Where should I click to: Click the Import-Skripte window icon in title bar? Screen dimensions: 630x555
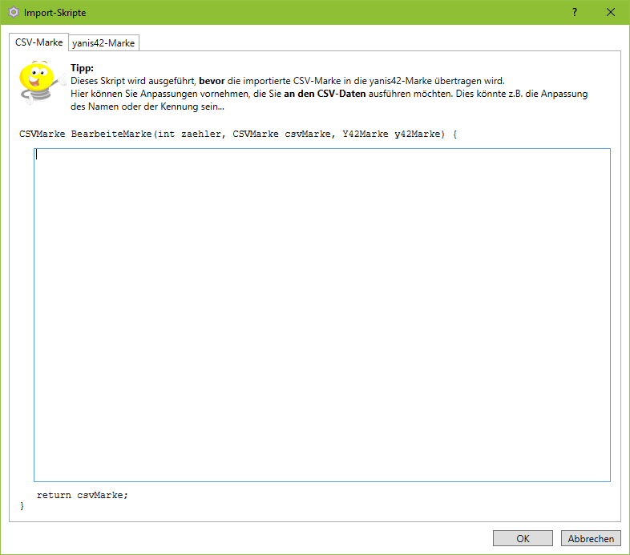click(x=13, y=13)
